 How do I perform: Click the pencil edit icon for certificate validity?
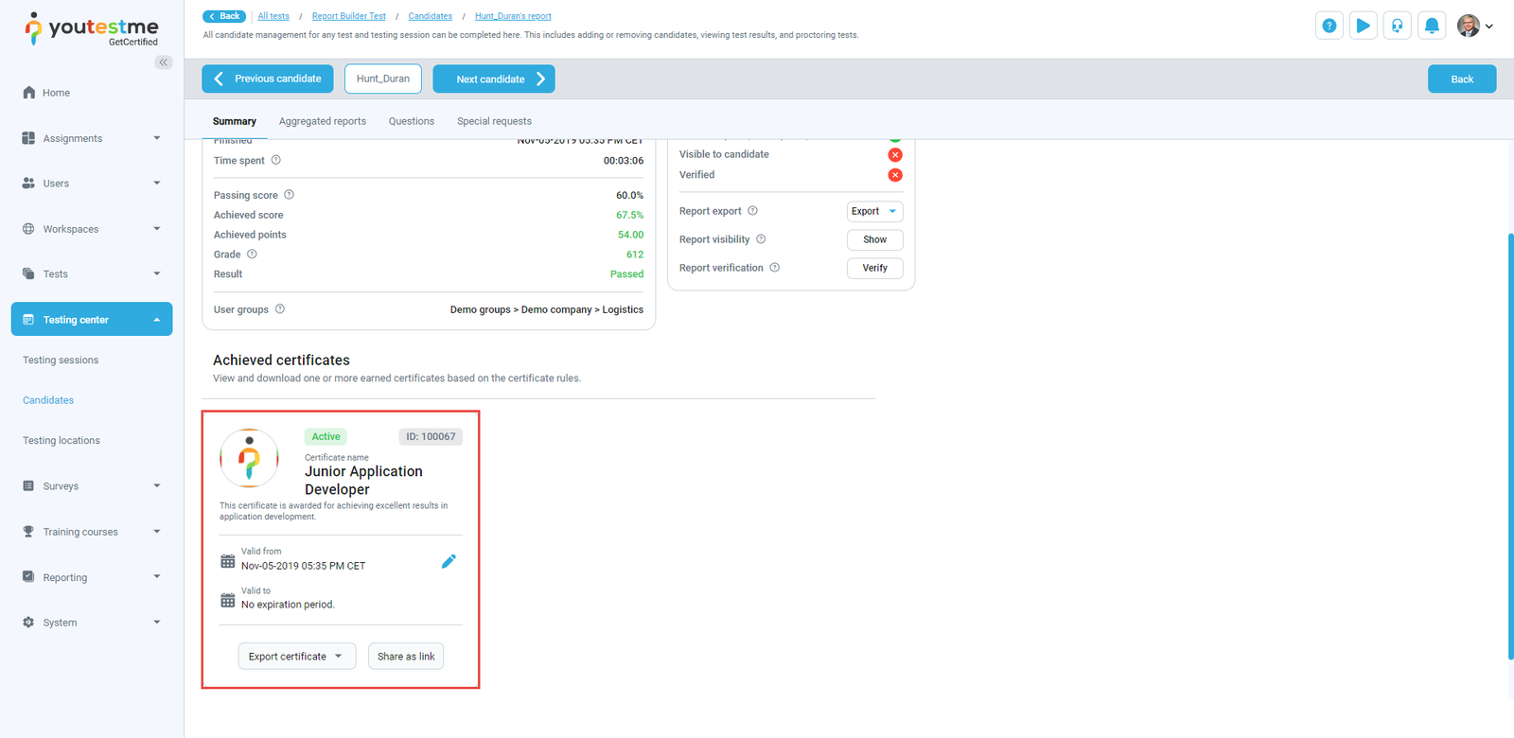[449, 561]
